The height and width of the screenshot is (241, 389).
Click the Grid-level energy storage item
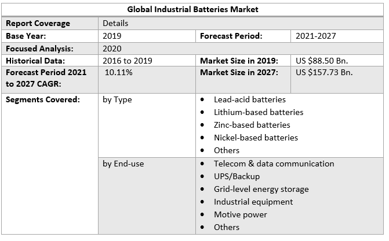261,189
